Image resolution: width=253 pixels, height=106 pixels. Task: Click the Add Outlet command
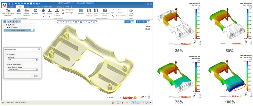[x=117, y=13]
